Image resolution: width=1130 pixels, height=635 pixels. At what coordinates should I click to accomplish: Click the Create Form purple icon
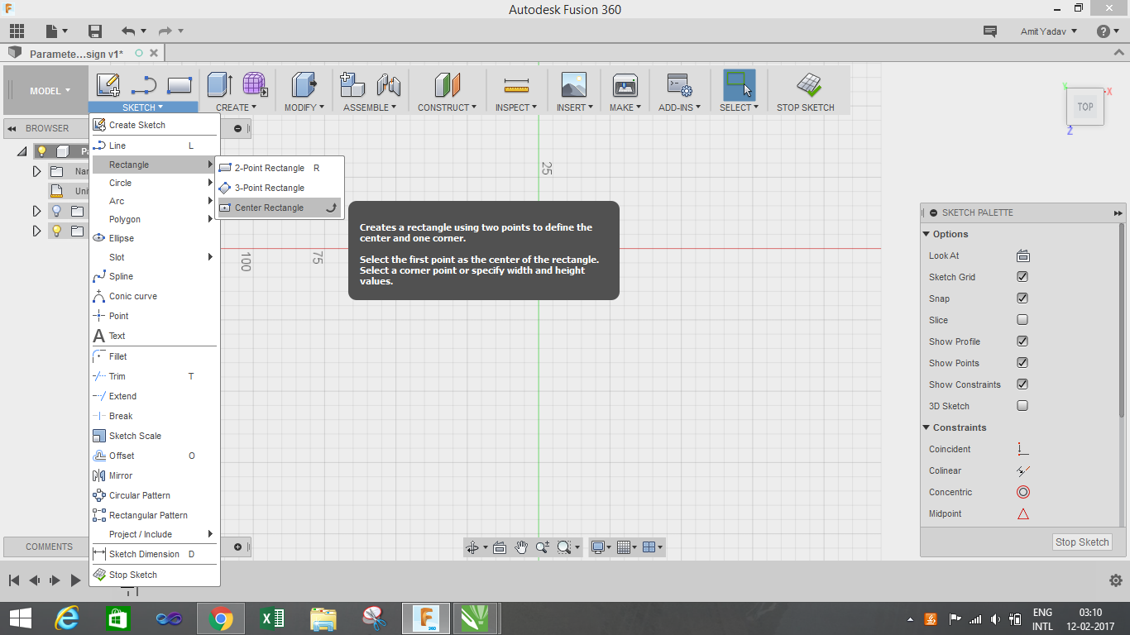[x=254, y=85]
